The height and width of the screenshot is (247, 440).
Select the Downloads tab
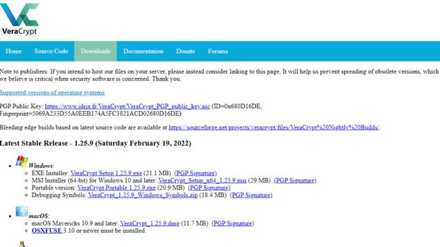pos(95,51)
